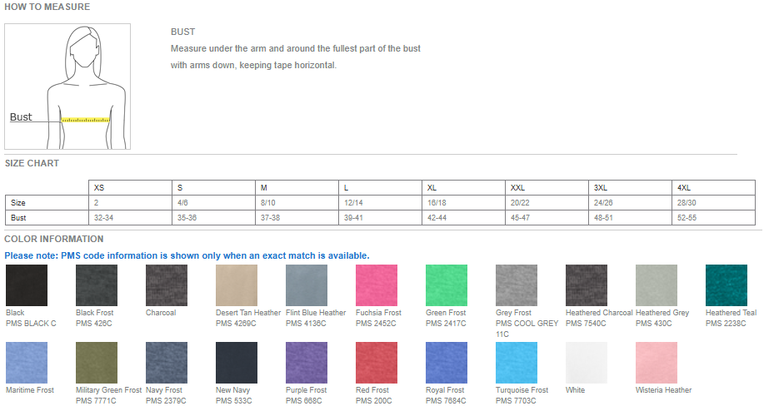
Task: Select the Flint Blue Heather swatch
Action: (307, 285)
